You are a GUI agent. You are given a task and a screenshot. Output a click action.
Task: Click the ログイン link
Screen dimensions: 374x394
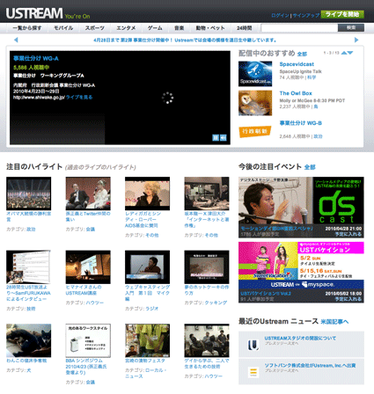coord(280,15)
